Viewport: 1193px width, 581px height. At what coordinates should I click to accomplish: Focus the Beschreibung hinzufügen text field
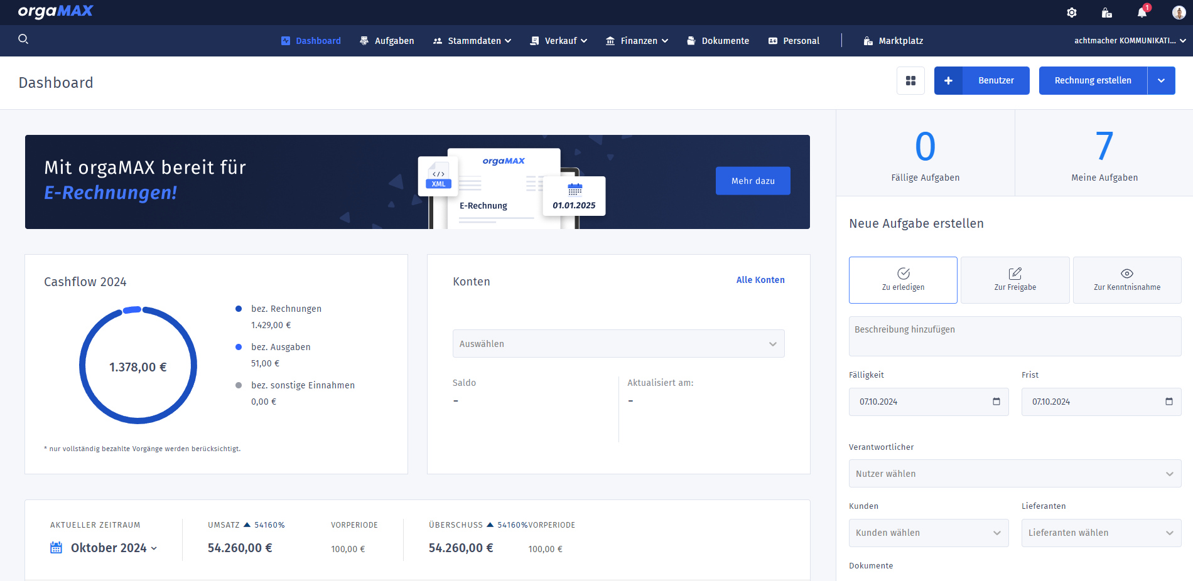coord(1015,336)
